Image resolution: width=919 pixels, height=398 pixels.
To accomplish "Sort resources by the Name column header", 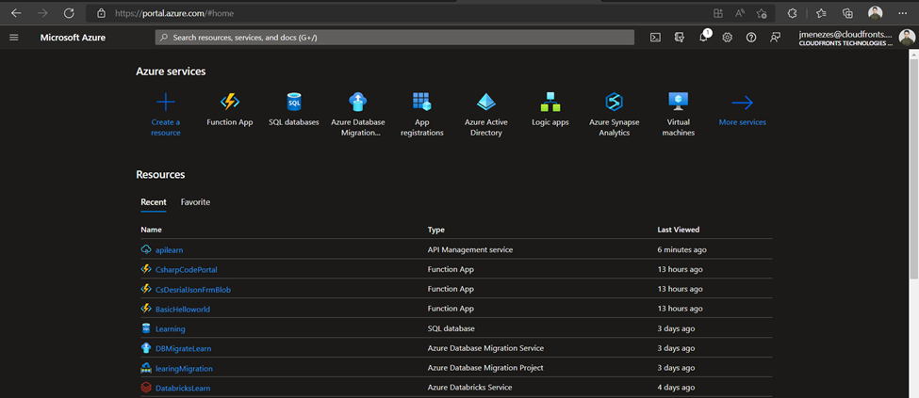I will pos(151,230).
